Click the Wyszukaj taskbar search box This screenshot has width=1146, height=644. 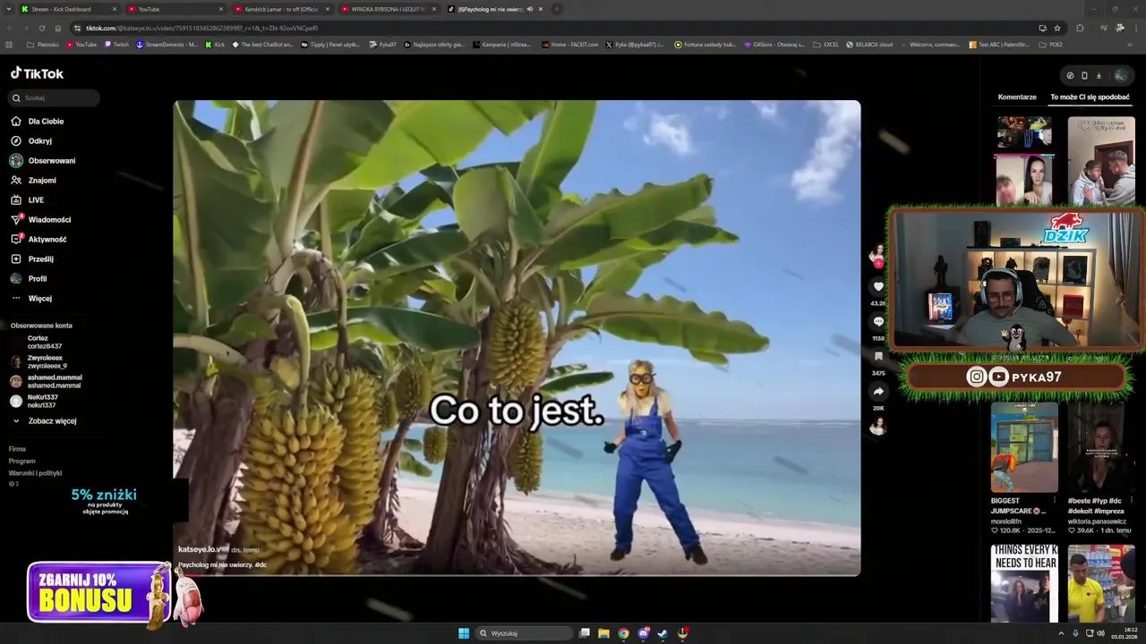point(524,633)
